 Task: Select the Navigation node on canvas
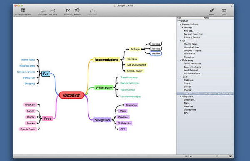tap(102, 120)
